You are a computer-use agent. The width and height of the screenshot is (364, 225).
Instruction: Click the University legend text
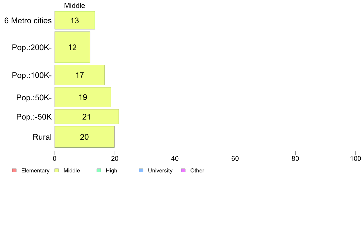coord(160,171)
